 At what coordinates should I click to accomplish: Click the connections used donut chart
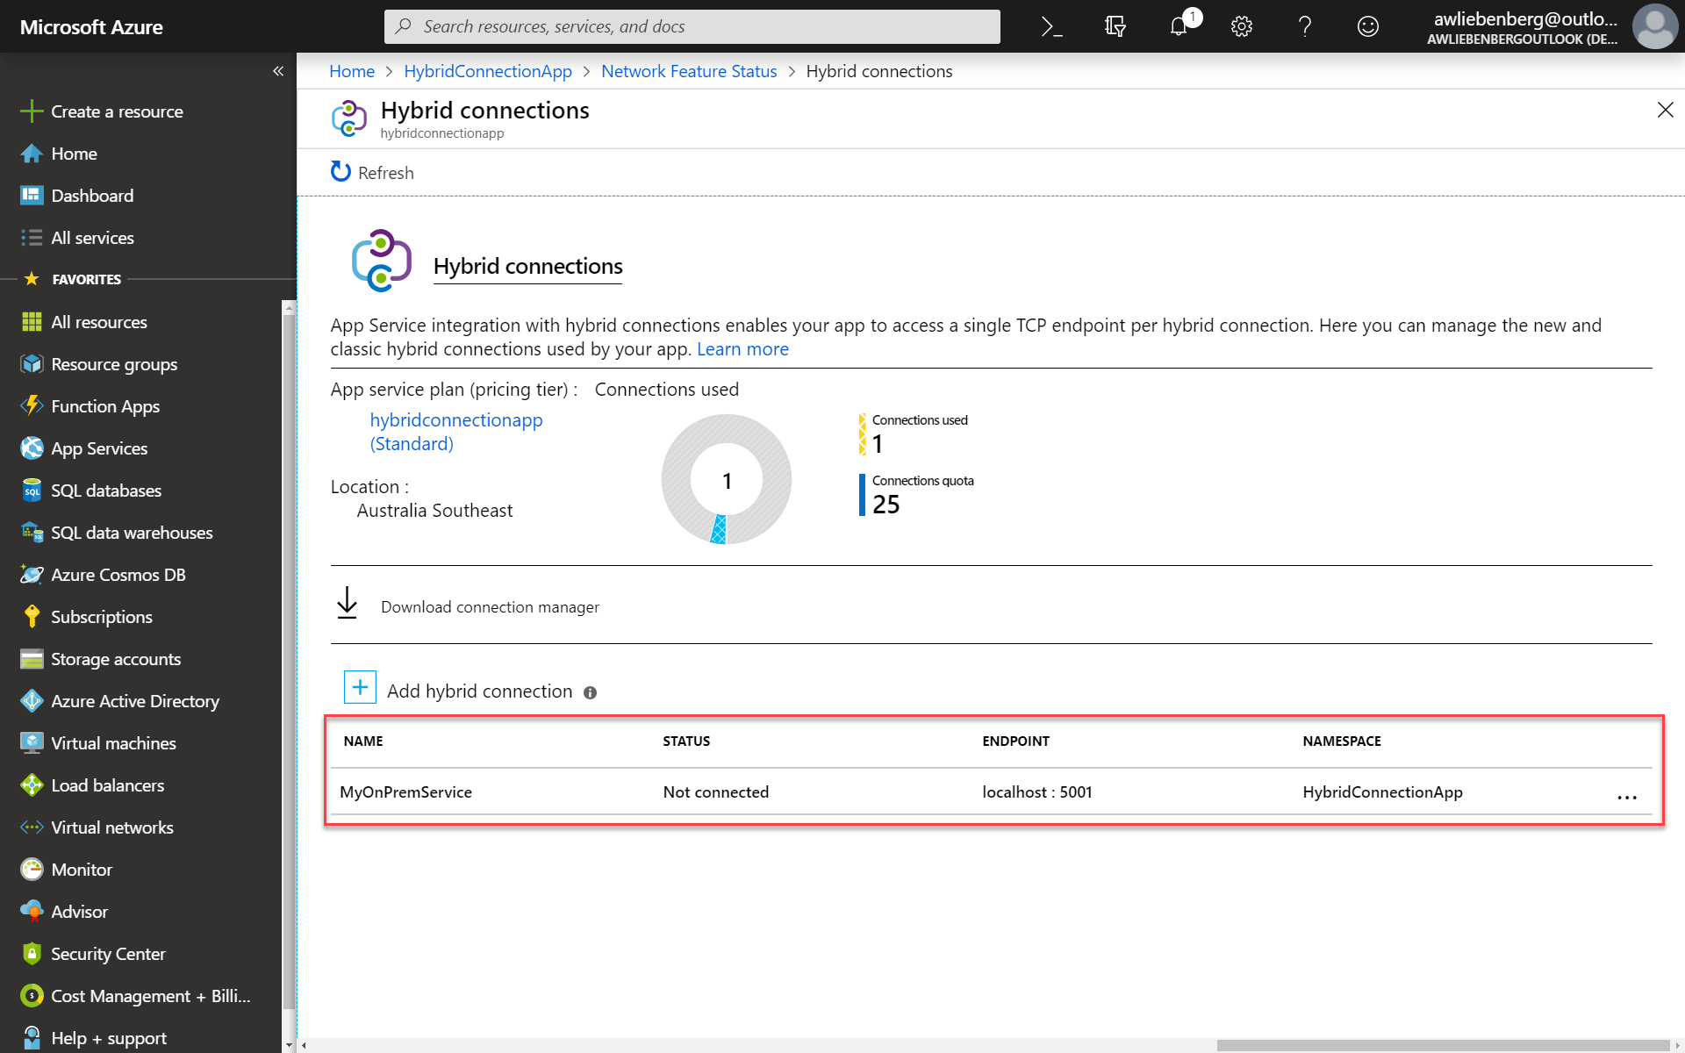(727, 479)
